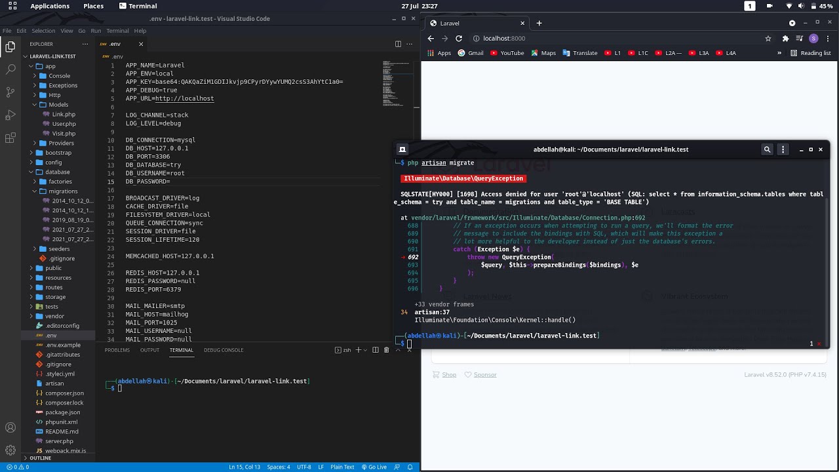Open the Accounts menu in VS Code
This screenshot has height=472, width=839.
point(10,427)
